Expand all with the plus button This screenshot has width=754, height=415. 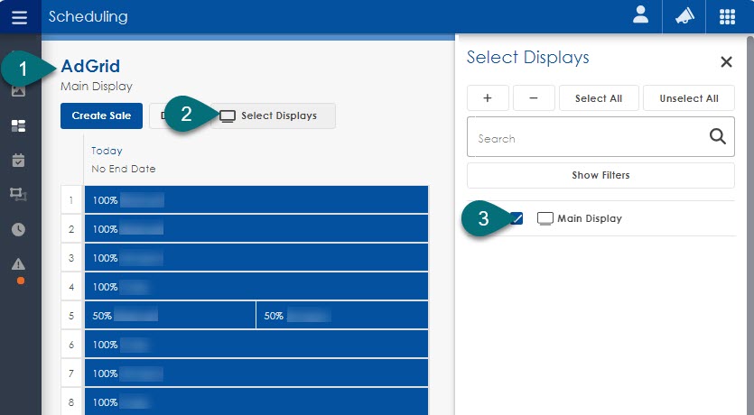coord(488,98)
